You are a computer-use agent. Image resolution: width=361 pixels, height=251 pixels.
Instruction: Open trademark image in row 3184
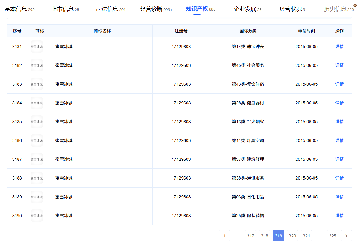pos(37,103)
